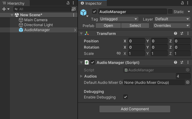Open the create object dropdown arrow

8,9
